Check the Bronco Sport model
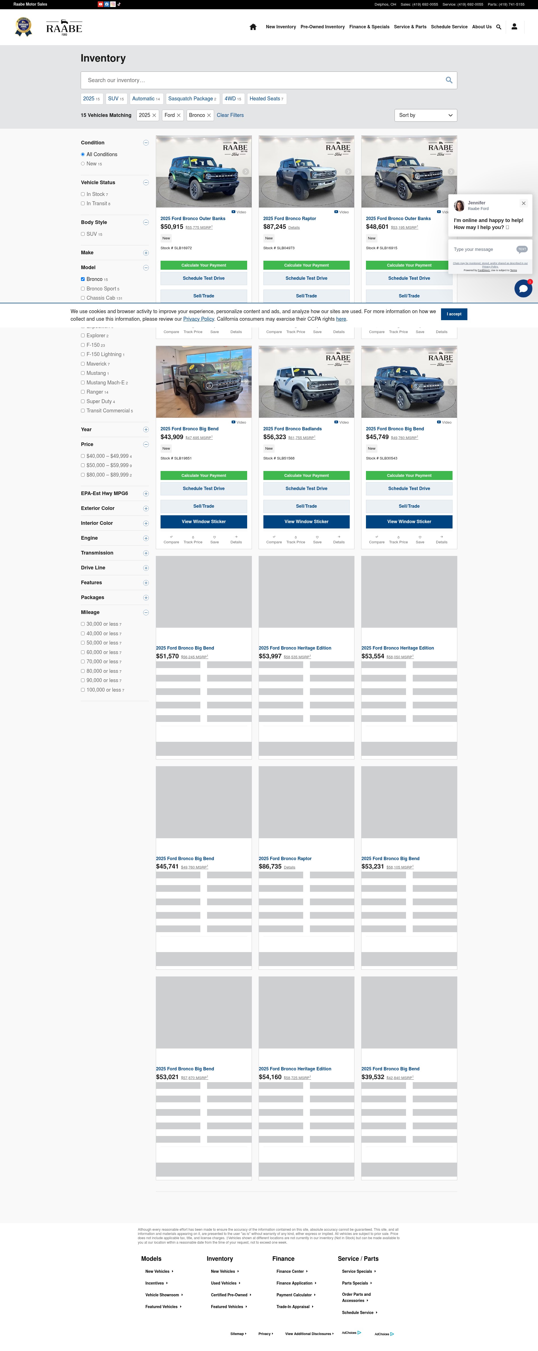Image resolution: width=538 pixels, height=1351 pixels. pyautogui.click(x=83, y=288)
